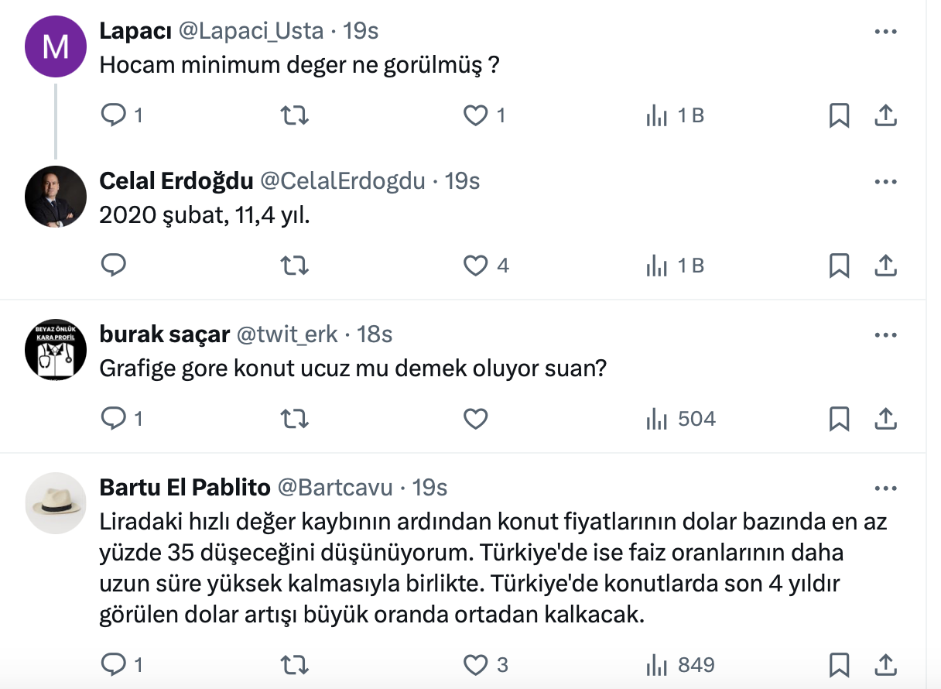Reply to Celal Erdoğdu's tweet

coord(114,266)
